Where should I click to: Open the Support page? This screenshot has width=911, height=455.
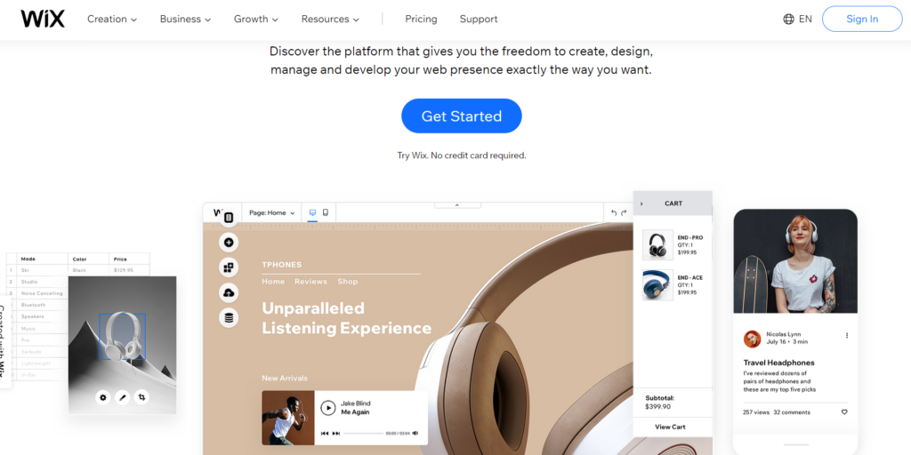click(479, 20)
